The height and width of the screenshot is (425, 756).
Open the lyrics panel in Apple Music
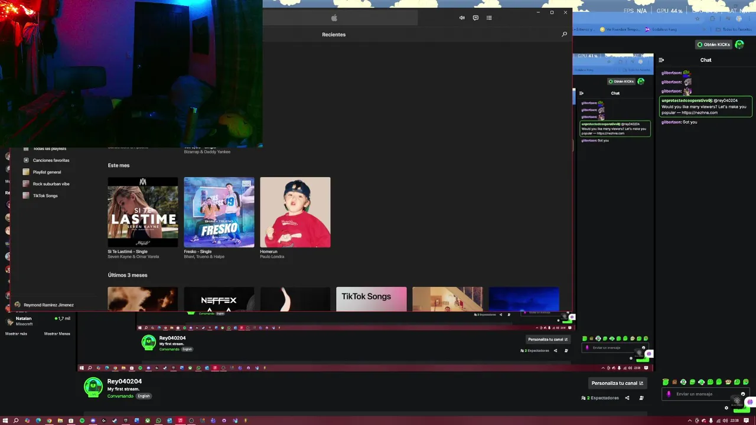(475, 18)
